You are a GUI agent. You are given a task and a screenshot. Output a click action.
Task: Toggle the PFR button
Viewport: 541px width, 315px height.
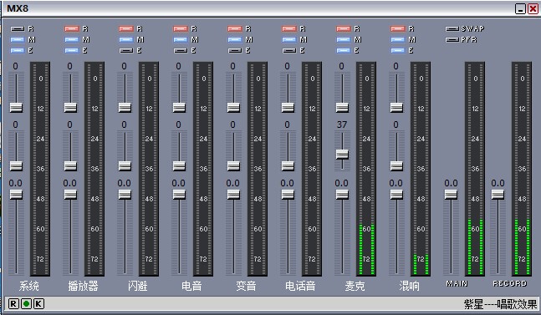pos(452,39)
